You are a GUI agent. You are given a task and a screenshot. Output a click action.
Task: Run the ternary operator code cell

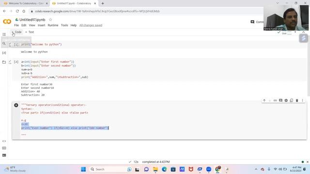click(x=16, y=105)
